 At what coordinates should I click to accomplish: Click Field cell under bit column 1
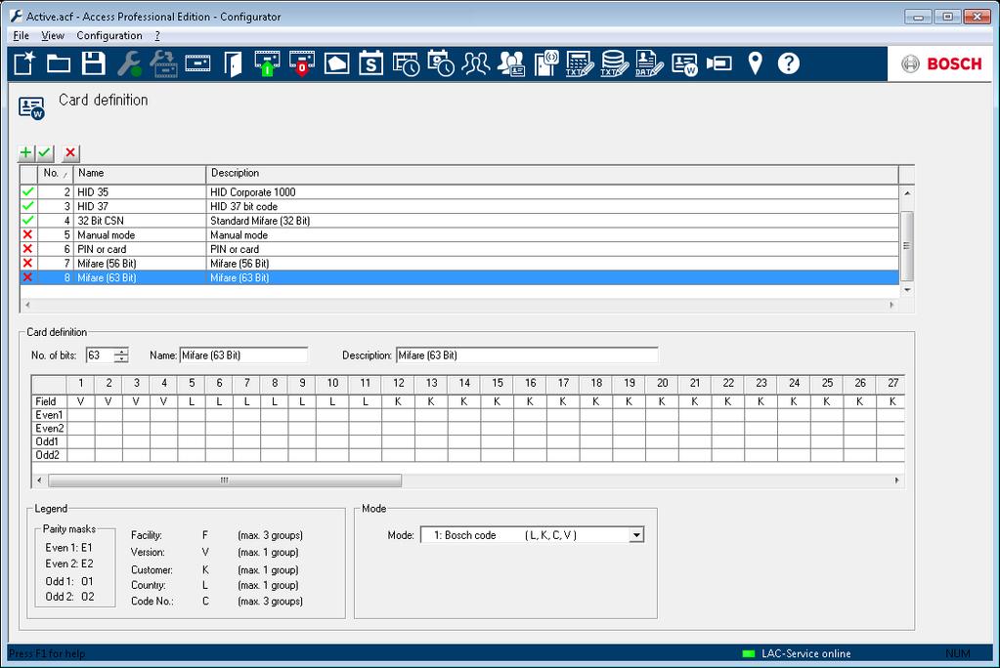tap(80, 401)
